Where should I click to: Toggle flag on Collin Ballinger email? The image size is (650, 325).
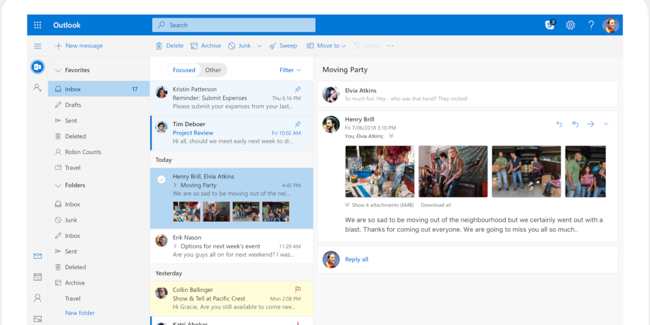click(298, 290)
